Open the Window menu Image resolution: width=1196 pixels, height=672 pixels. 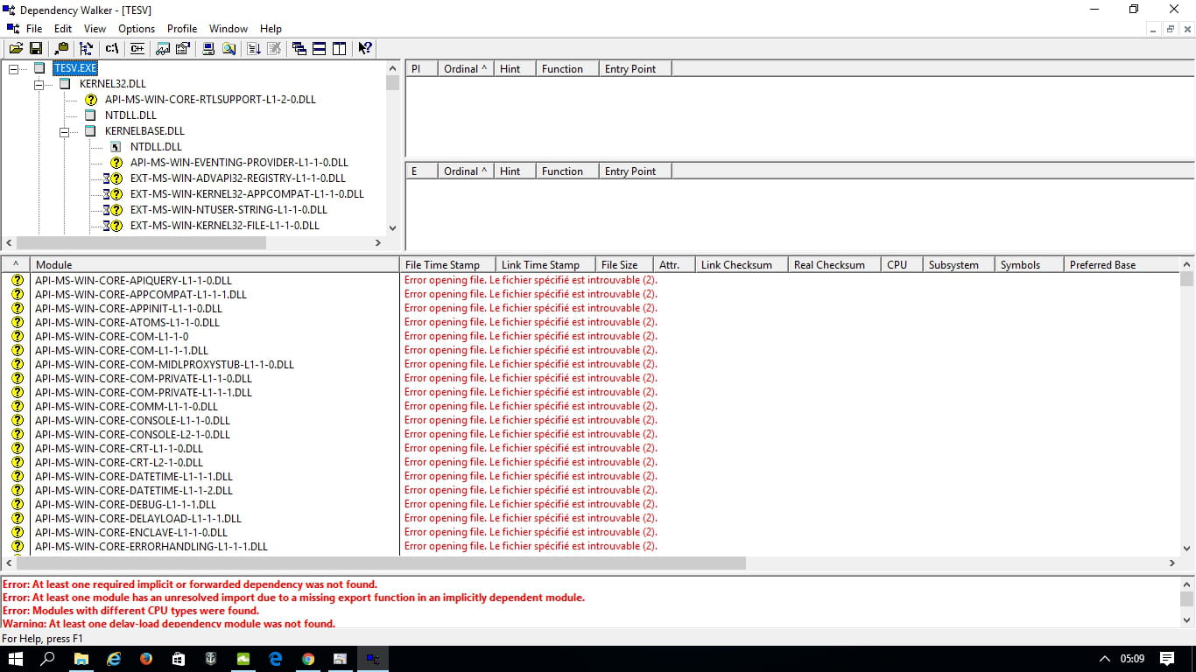229,29
